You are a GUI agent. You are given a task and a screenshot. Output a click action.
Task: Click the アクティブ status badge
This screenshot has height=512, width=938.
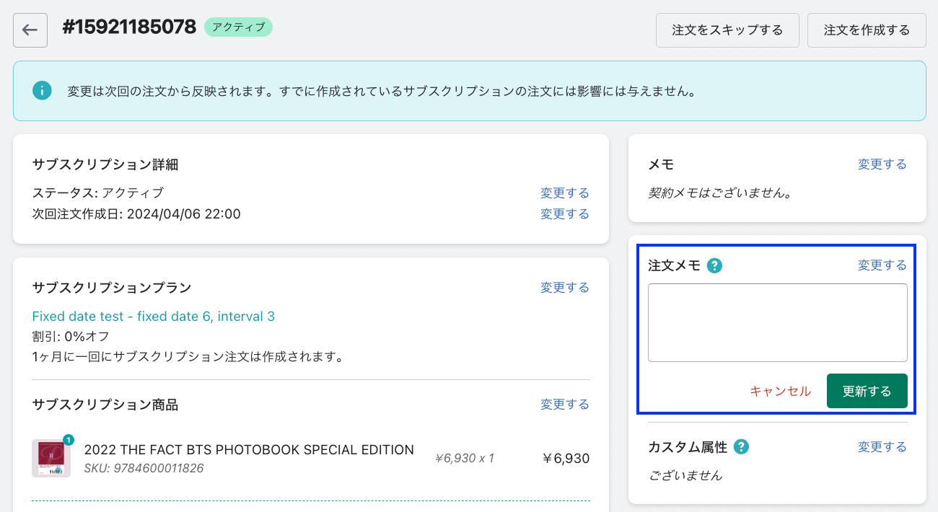[238, 27]
